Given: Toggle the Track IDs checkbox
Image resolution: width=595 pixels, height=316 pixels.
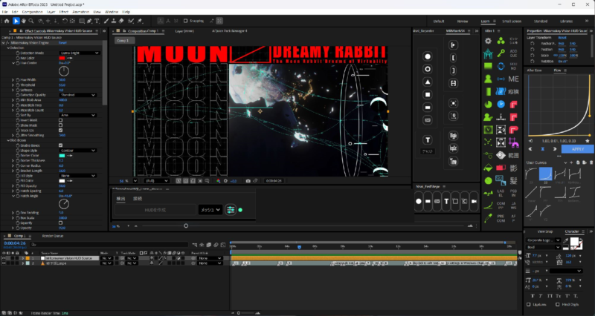Looking at the screenshot, I should [61, 131].
